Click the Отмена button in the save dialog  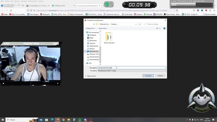click(160, 76)
